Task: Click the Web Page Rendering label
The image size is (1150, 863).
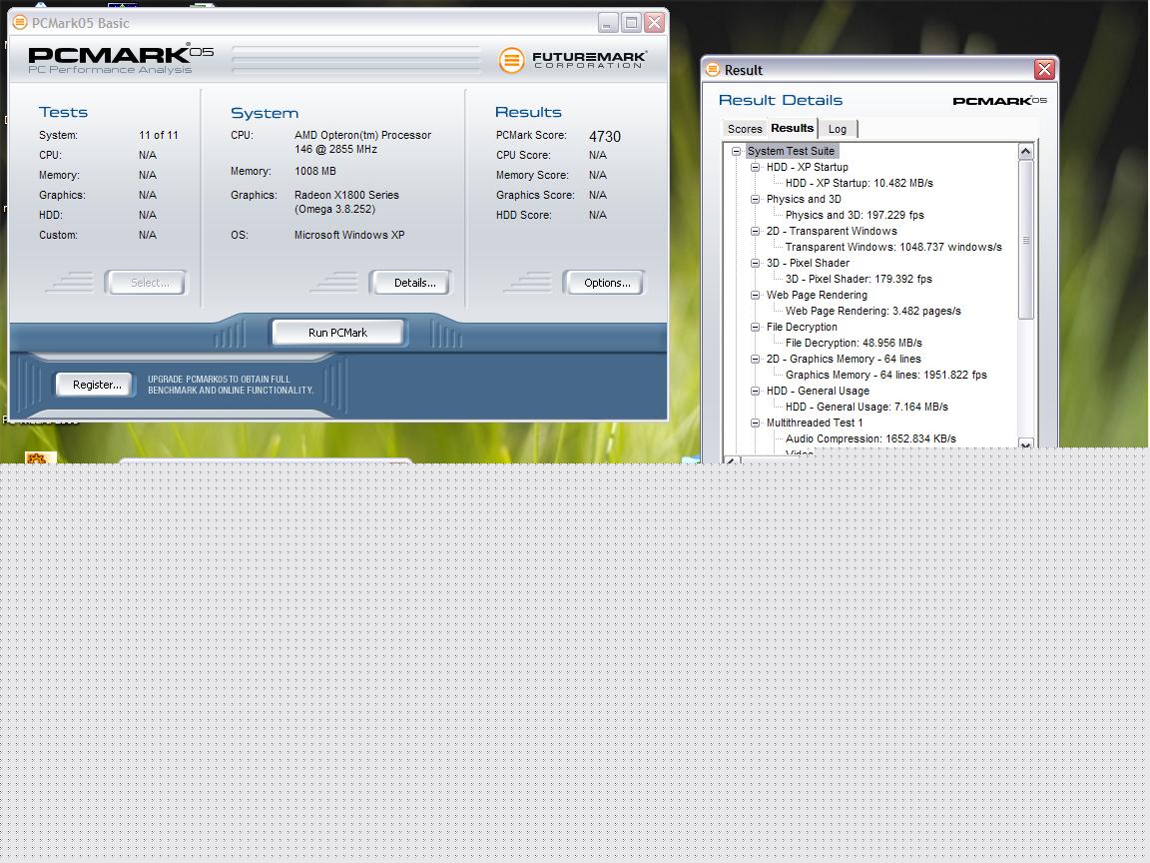Action: [x=817, y=295]
